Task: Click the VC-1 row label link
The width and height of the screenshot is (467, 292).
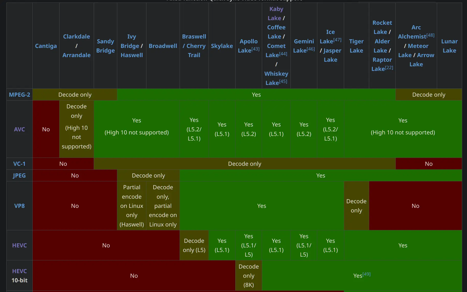Action: coord(19,164)
